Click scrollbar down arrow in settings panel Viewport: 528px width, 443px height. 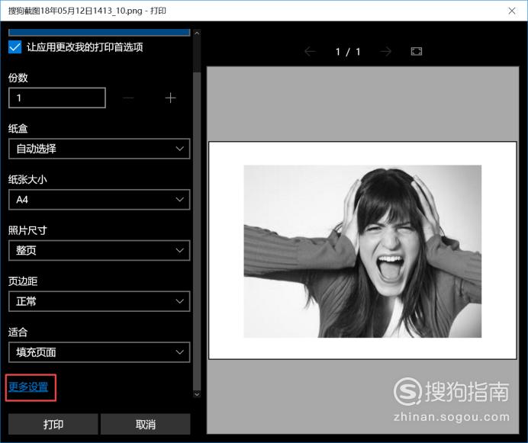pyautogui.click(x=198, y=394)
